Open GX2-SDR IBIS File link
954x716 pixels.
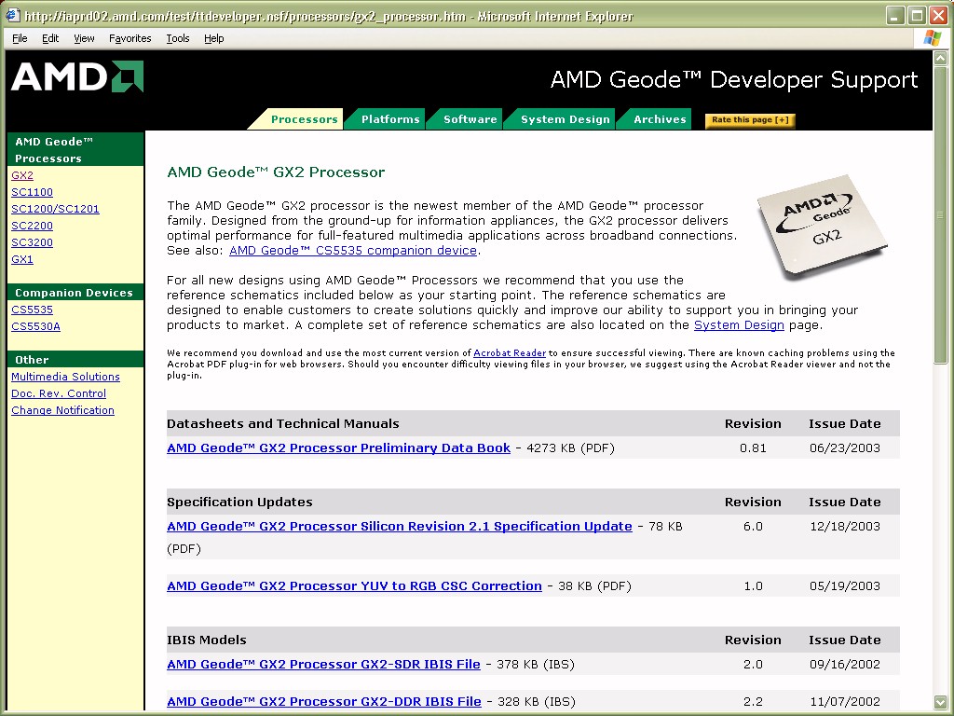pos(323,665)
